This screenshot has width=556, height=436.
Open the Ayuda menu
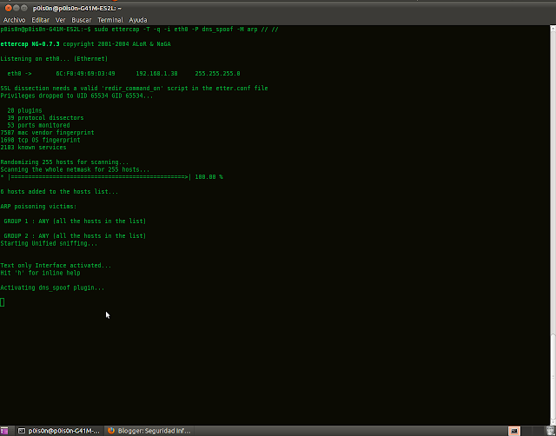(138, 20)
